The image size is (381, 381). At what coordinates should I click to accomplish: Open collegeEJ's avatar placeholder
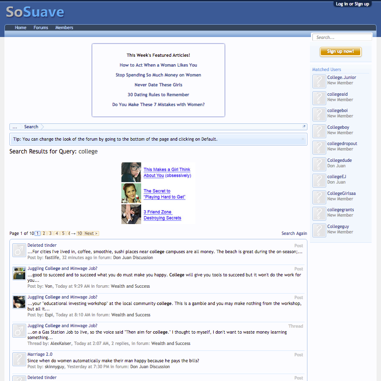click(x=319, y=181)
